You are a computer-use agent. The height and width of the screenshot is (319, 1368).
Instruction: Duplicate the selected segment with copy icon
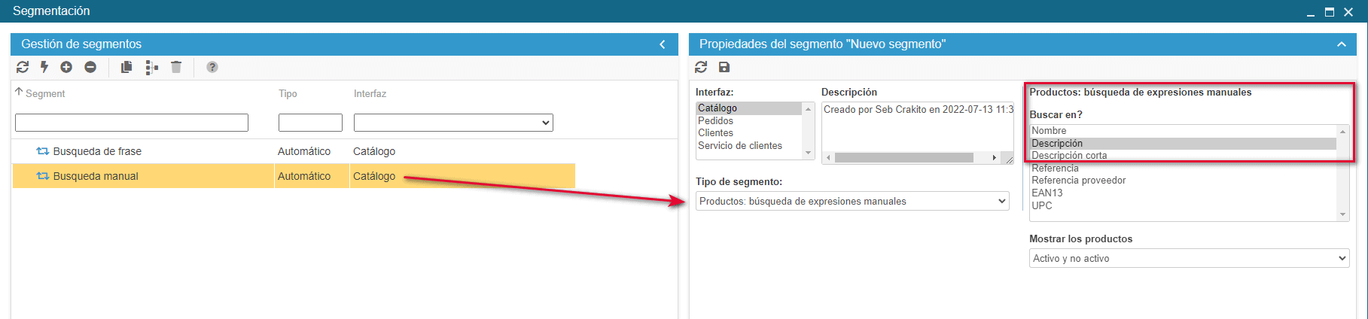point(126,67)
